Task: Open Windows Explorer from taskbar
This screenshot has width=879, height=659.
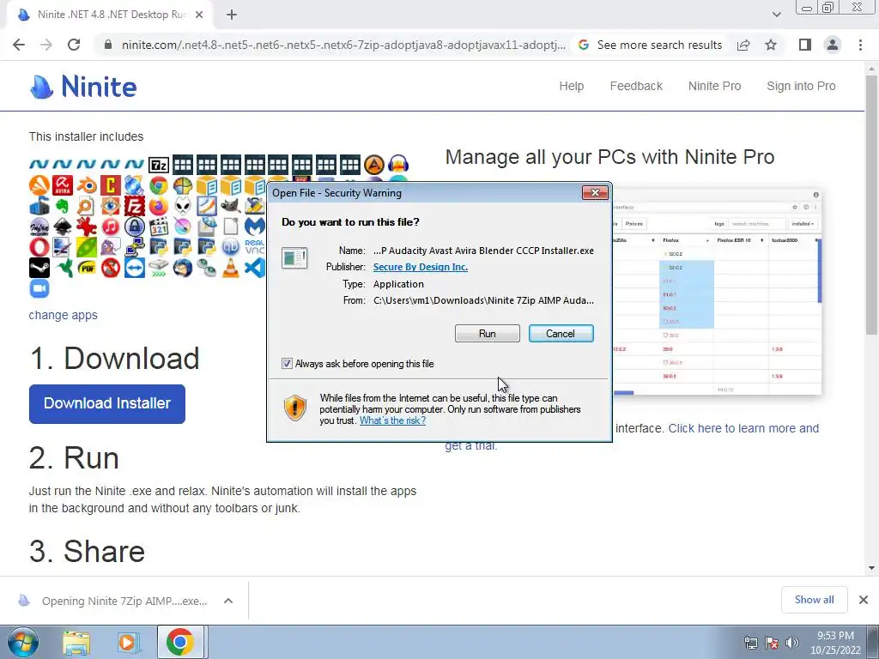Action: point(76,643)
